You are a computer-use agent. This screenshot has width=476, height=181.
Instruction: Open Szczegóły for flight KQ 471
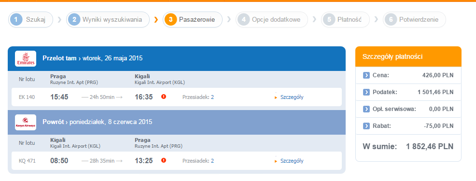point(292,161)
